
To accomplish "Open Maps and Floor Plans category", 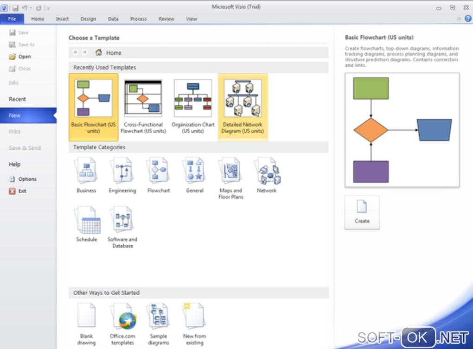I will pyautogui.click(x=231, y=178).
